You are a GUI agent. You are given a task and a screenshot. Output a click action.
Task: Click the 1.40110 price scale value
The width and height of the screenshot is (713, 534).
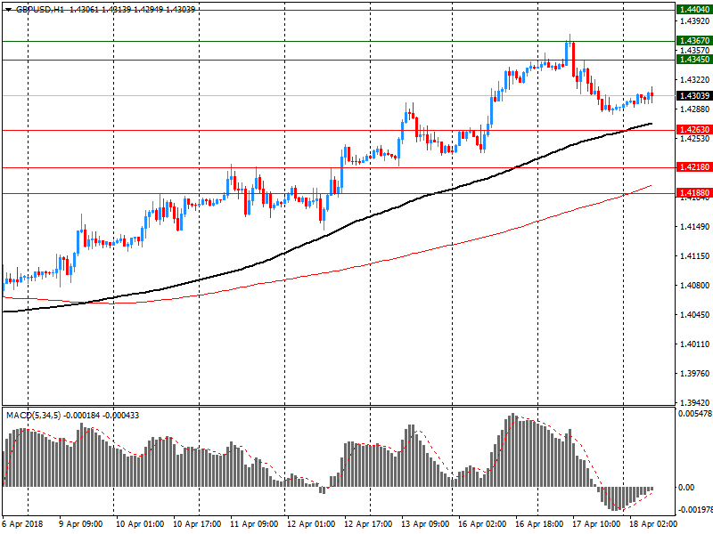[694, 344]
